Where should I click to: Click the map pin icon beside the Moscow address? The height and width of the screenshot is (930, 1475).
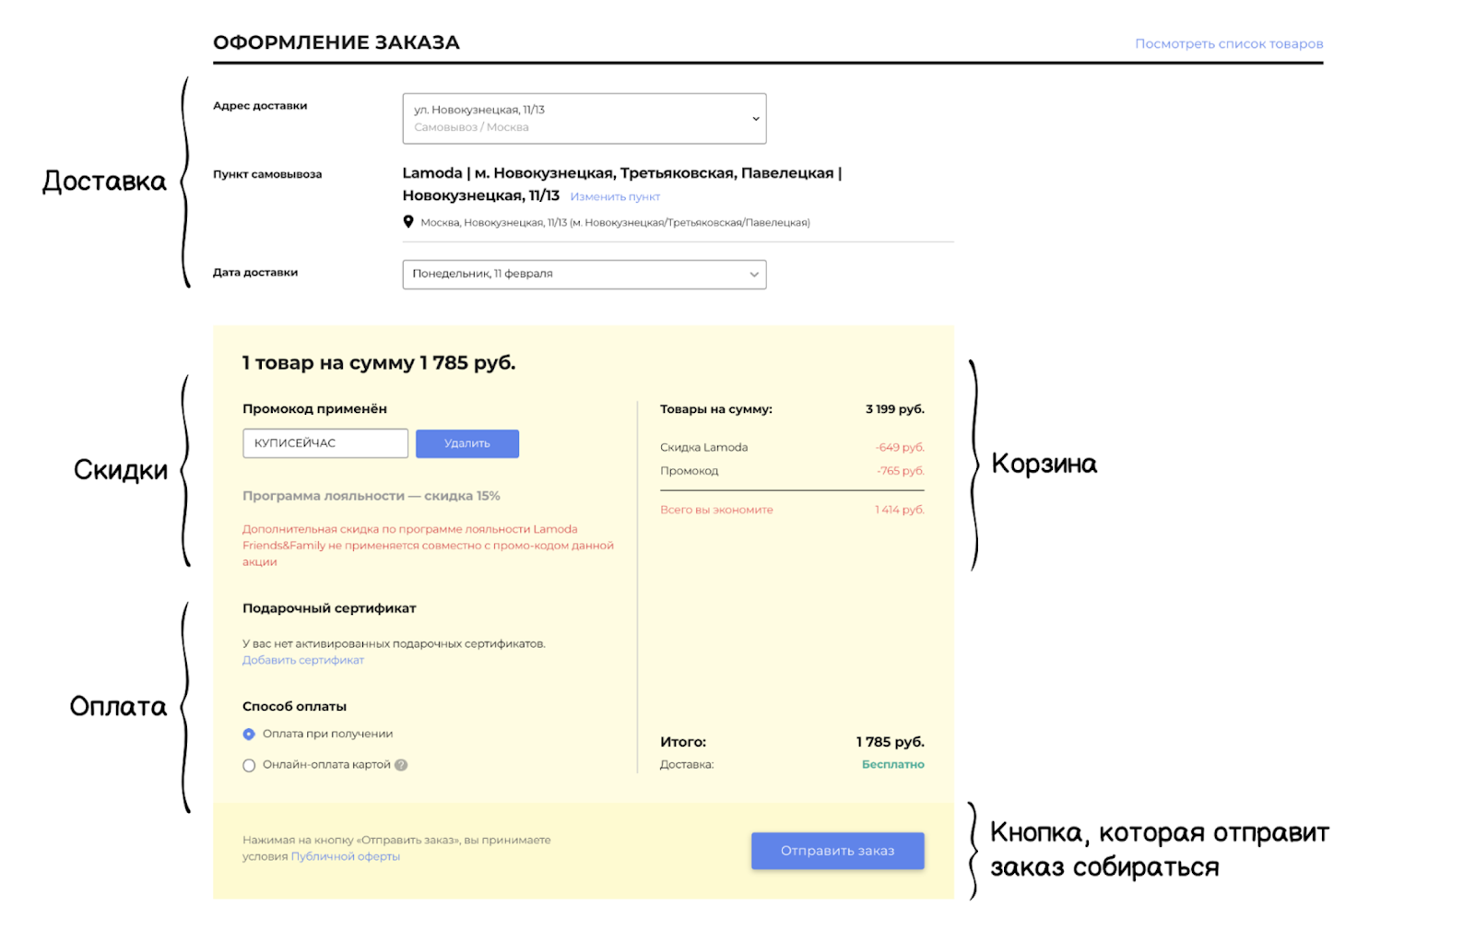click(x=408, y=221)
